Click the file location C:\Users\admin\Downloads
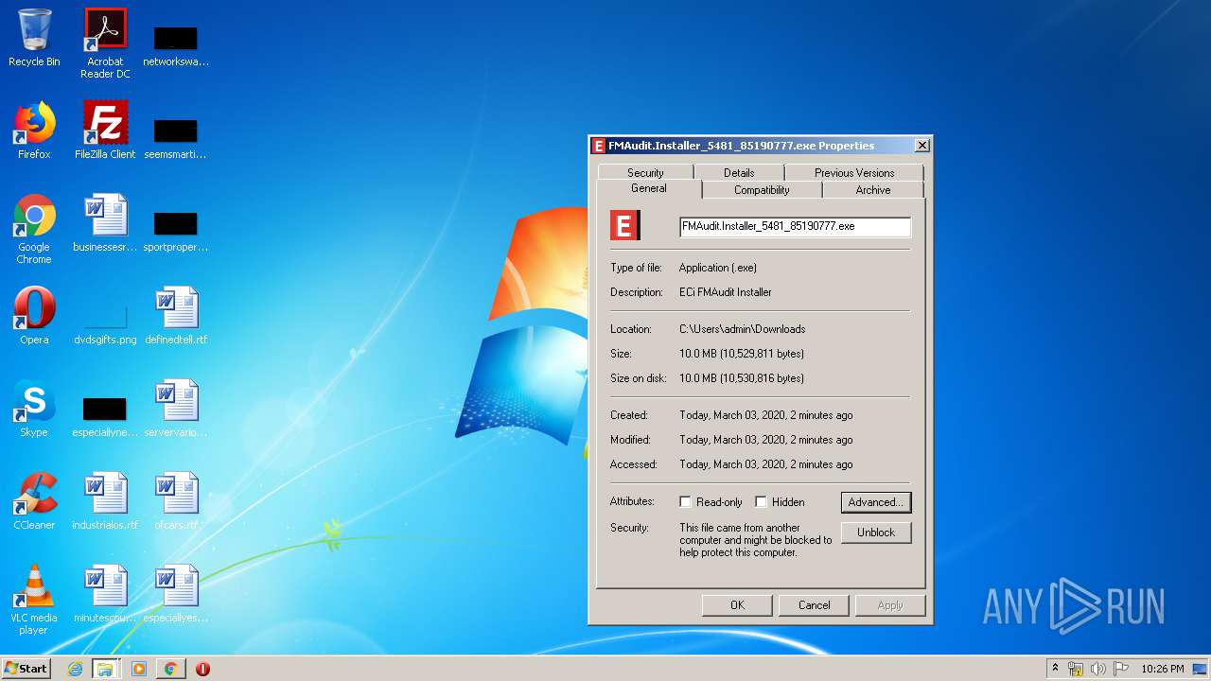 (x=743, y=329)
